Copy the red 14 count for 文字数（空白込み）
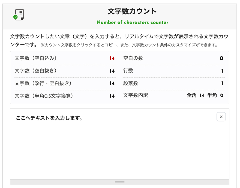Image resolution: width=240 pixels, height=188 pixels. click(112, 58)
